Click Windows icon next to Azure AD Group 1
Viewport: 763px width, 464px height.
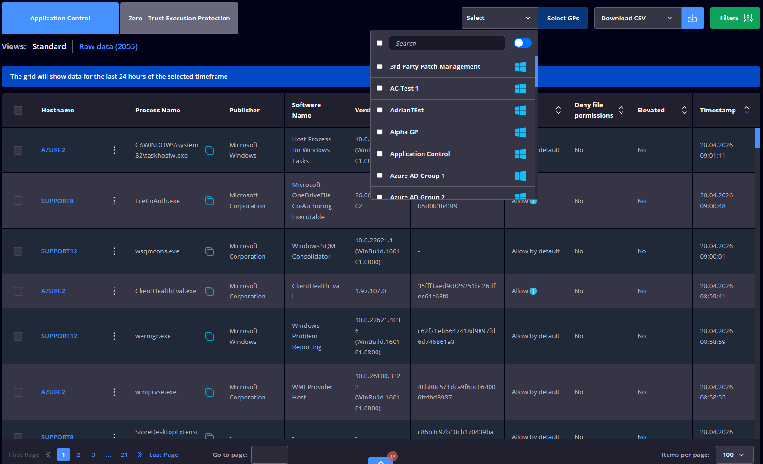point(520,176)
